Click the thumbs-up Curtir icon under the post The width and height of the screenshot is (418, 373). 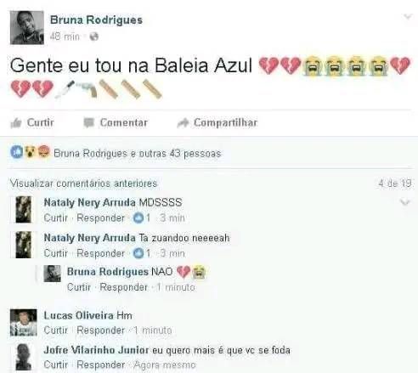click(16, 123)
